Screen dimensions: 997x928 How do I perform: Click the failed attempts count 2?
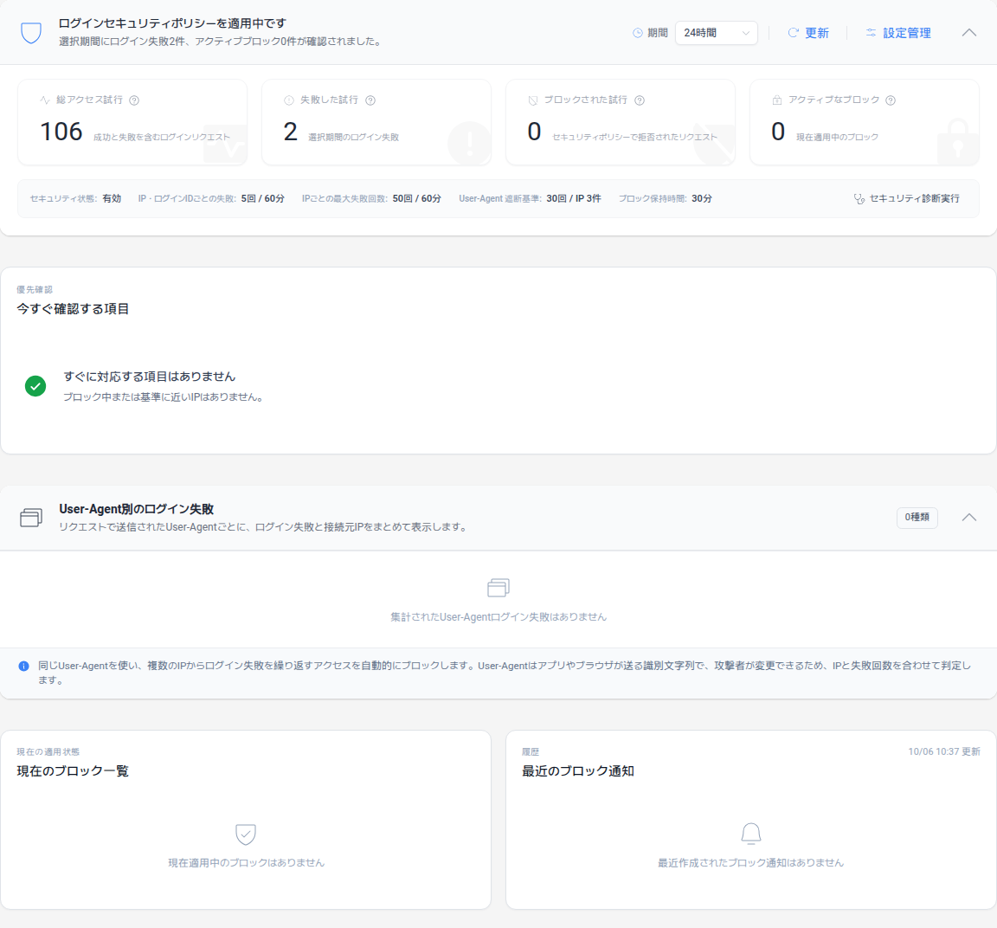click(291, 132)
